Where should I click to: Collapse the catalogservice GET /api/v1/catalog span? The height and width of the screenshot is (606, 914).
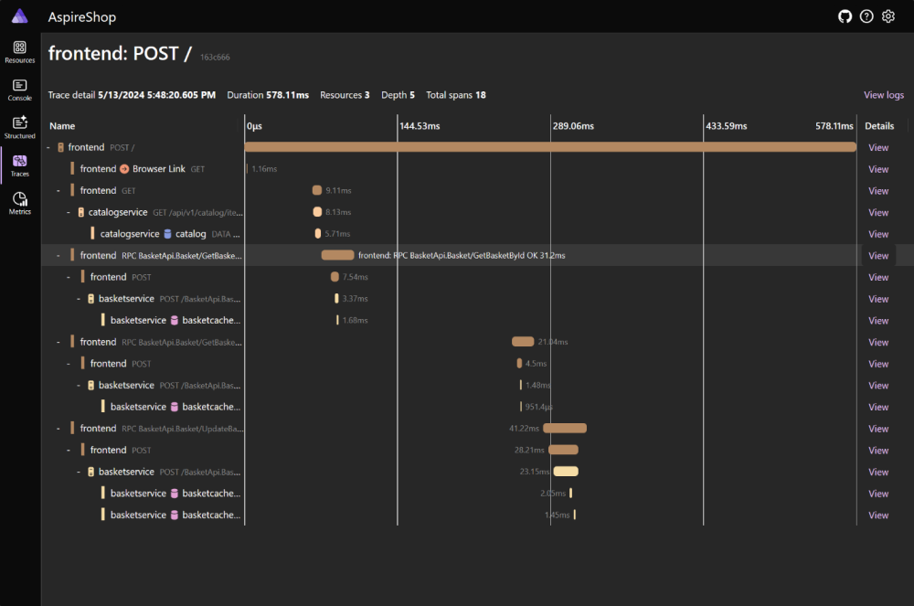click(x=69, y=212)
